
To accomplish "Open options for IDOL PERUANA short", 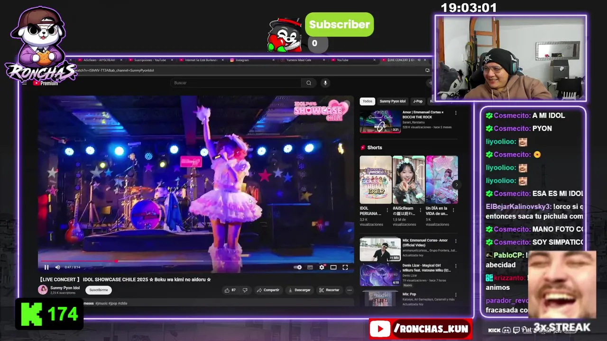I will point(387,210).
